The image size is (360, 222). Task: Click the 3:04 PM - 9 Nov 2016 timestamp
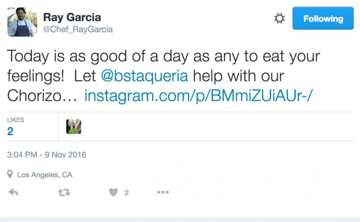pos(46,155)
